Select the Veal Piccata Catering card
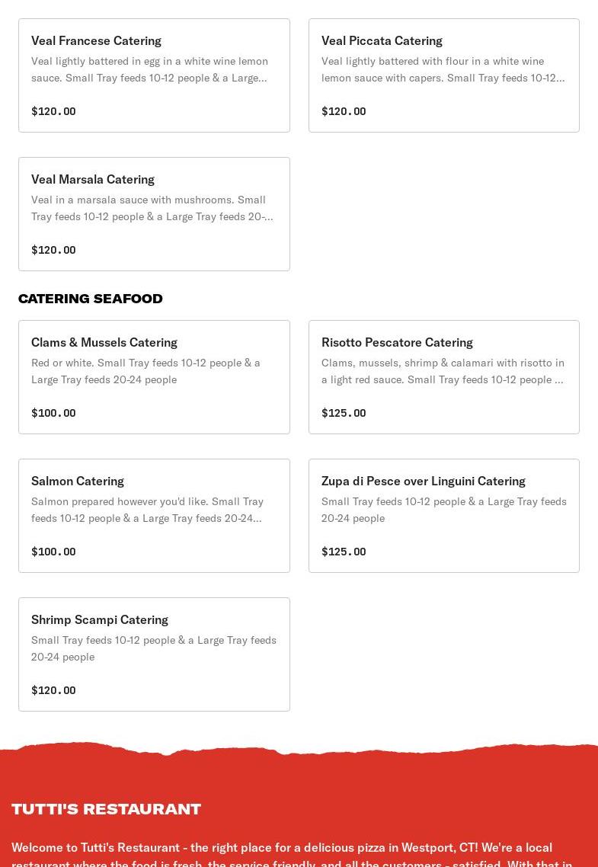The height and width of the screenshot is (867, 598). tap(382, 40)
